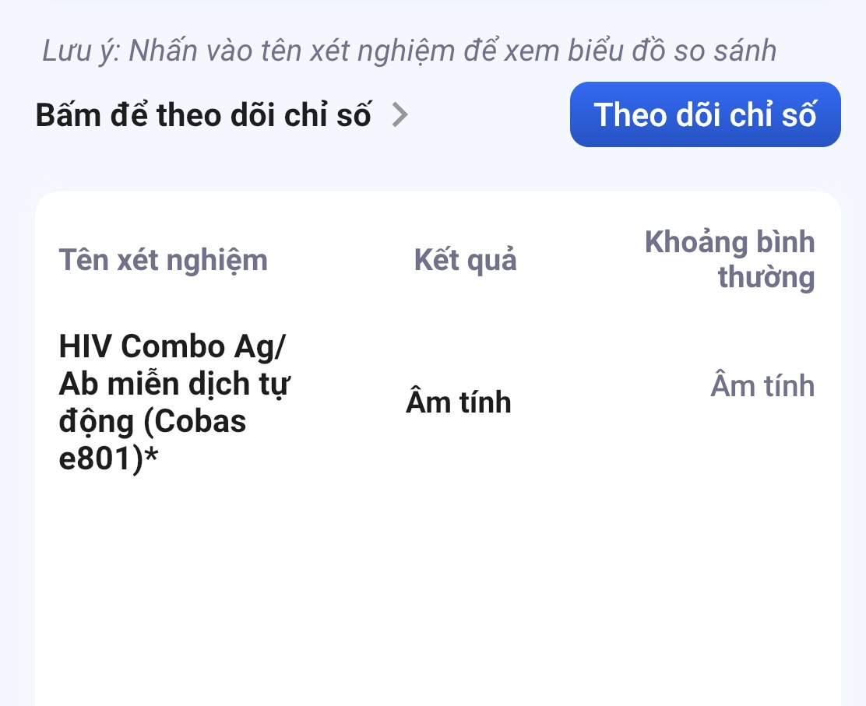Tap the gray Âm tính normal range value
The height and width of the screenshot is (706, 866).
pyautogui.click(x=762, y=386)
